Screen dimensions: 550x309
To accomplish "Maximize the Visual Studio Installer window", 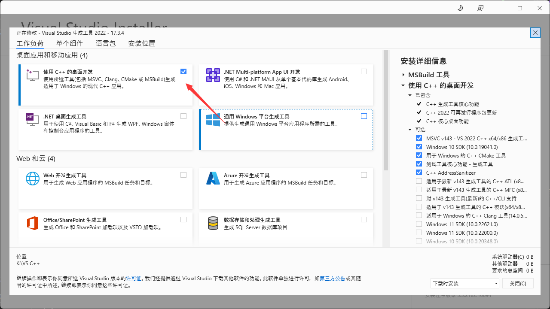I will (520, 8).
